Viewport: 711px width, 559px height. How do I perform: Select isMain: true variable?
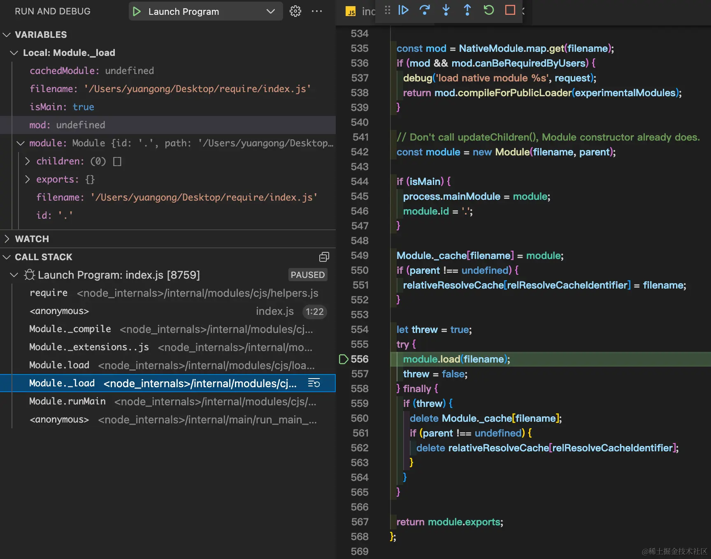(168, 107)
